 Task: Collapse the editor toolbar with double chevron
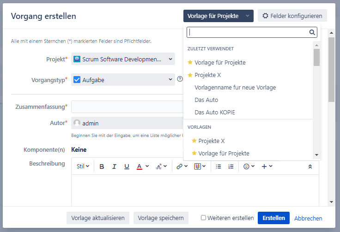click(310, 167)
